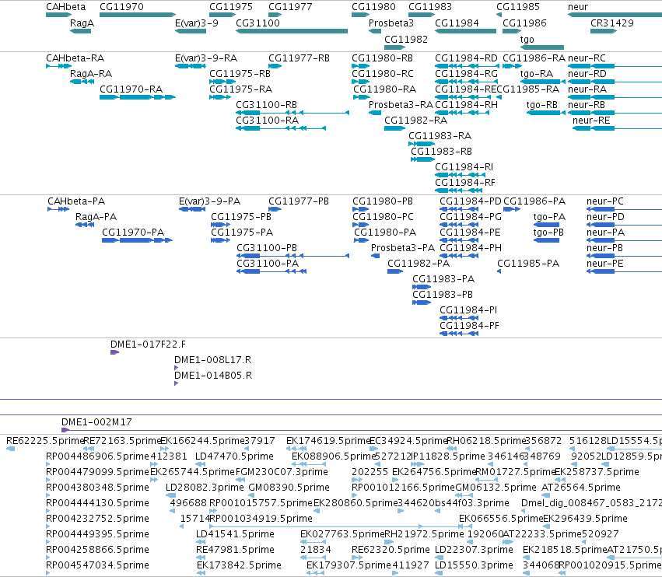Viewport: 662px width, 577px height.
Task: Click the E(var)3-9 gene label
Action: pos(197,23)
